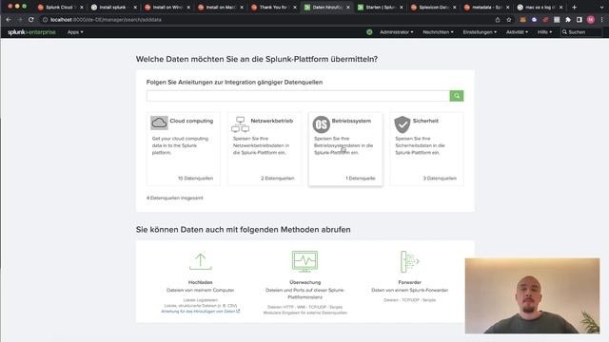Click the Forwarder icon
This screenshot has height=342, width=609.
409,261
